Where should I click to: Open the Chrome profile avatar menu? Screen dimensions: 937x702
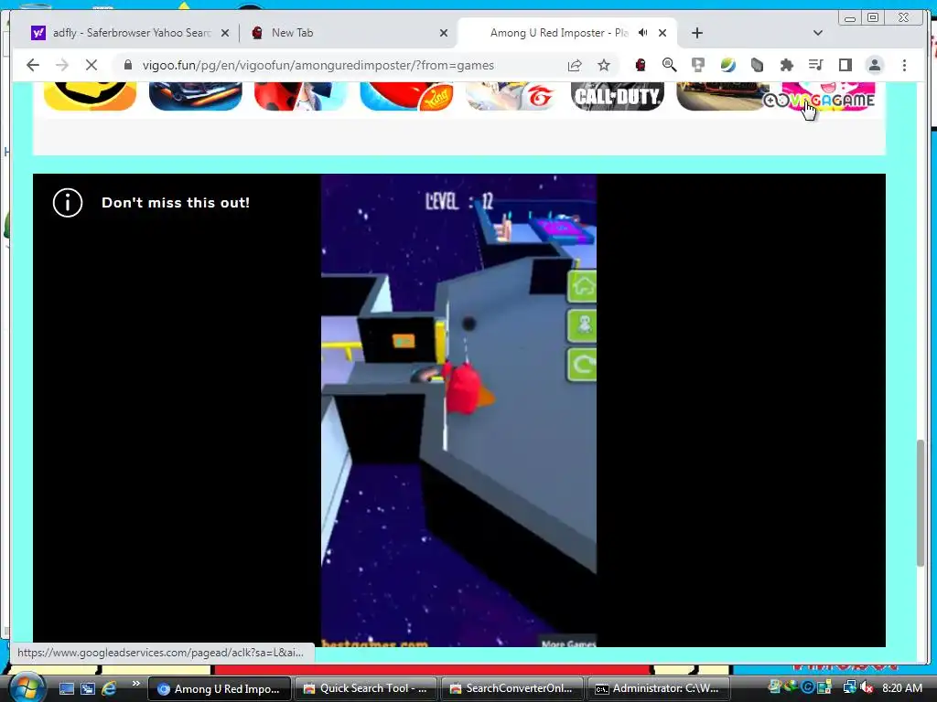(875, 65)
